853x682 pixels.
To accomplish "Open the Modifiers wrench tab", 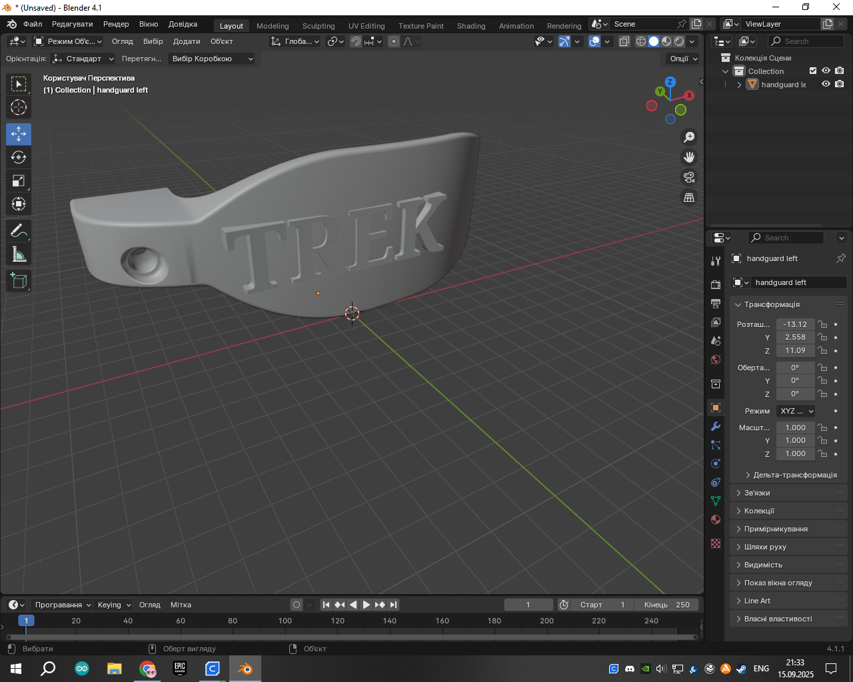I will pos(716,426).
